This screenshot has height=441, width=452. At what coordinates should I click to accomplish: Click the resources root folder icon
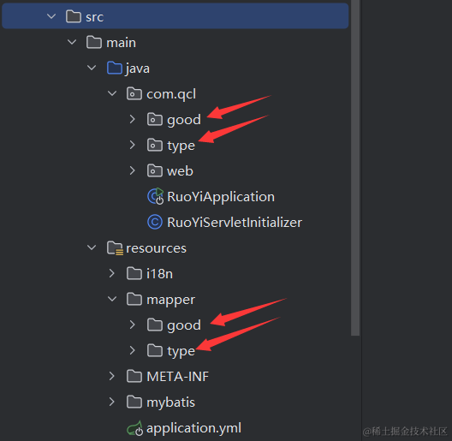pyautogui.click(x=115, y=248)
